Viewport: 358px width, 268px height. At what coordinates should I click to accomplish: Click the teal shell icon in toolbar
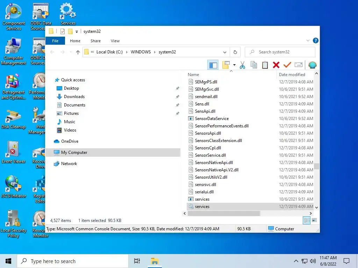point(312,65)
